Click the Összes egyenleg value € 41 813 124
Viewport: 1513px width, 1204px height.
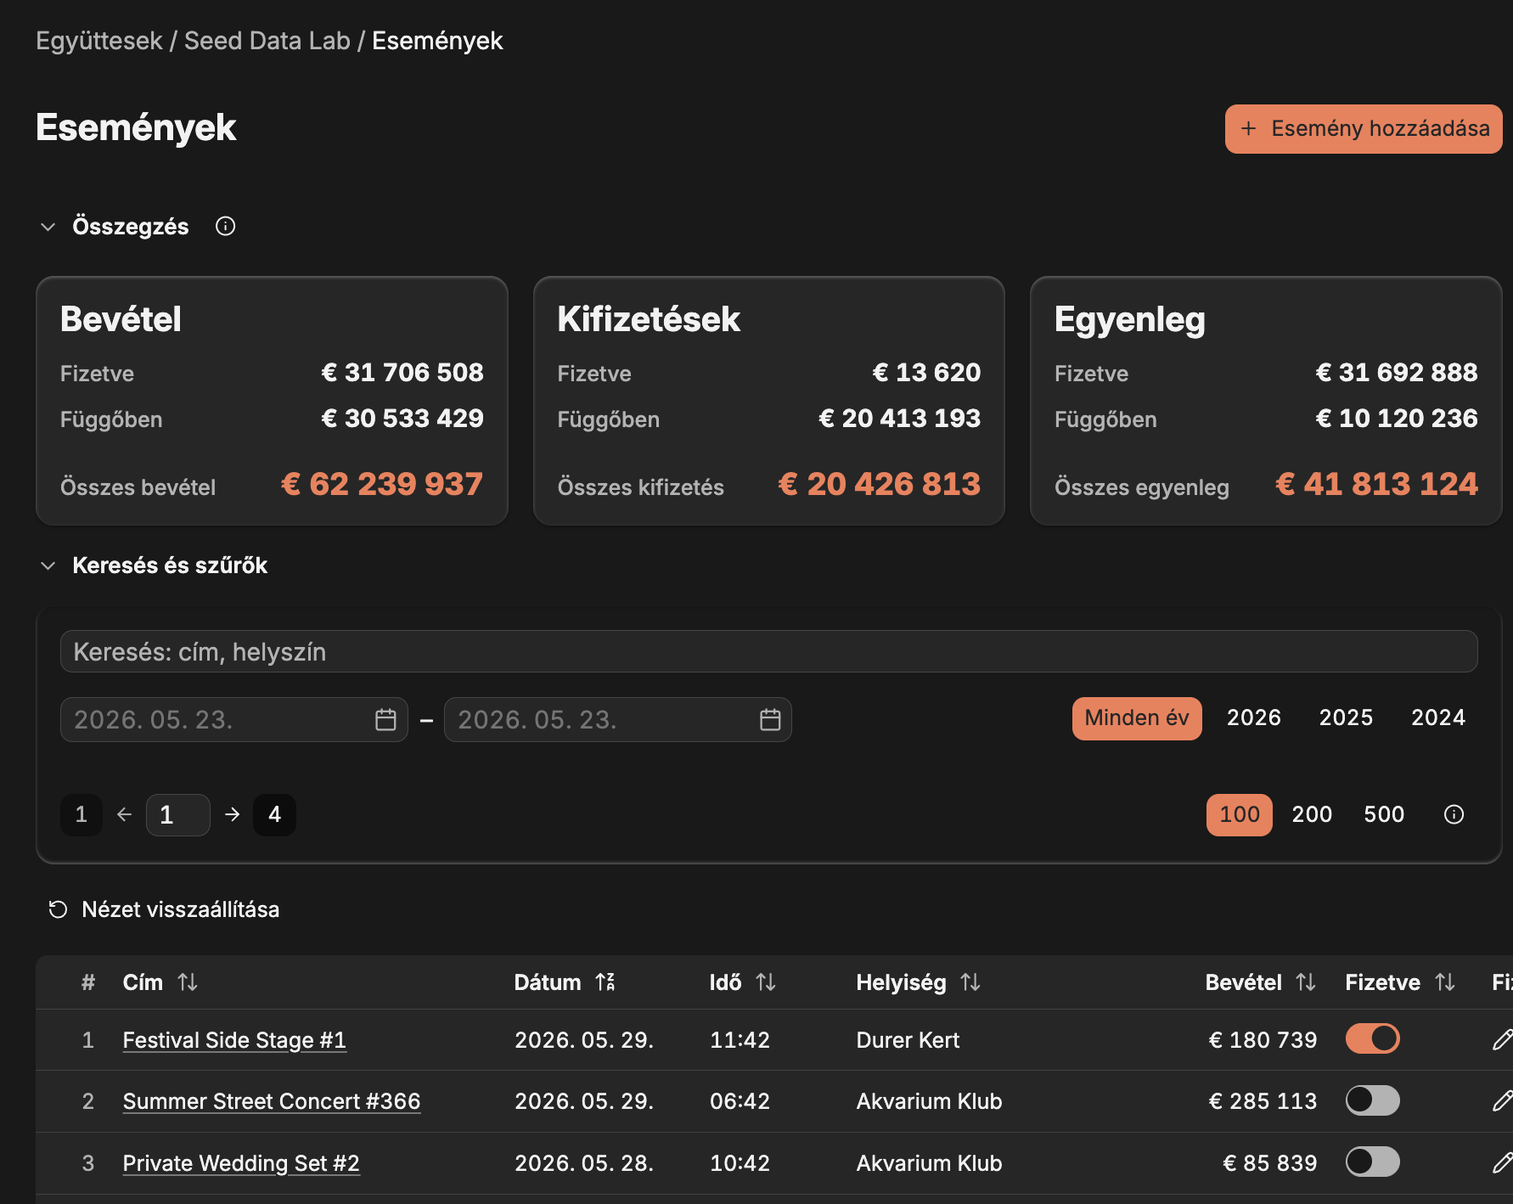click(1376, 484)
